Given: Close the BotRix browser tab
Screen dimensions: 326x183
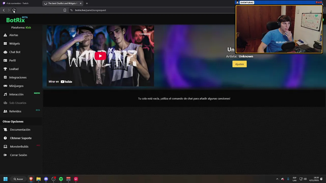Looking at the screenshot, I should click(80, 3).
